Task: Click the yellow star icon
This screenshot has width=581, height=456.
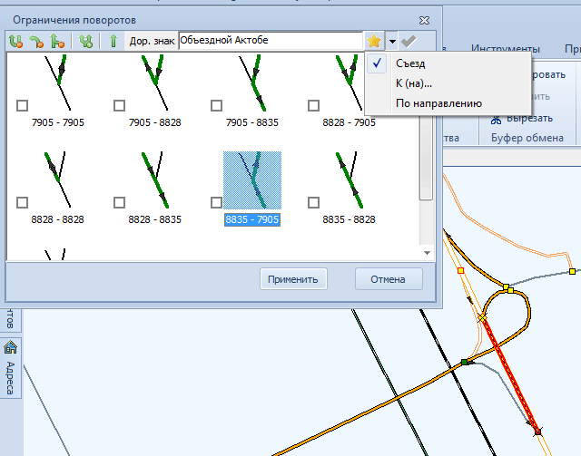Action: click(x=373, y=41)
